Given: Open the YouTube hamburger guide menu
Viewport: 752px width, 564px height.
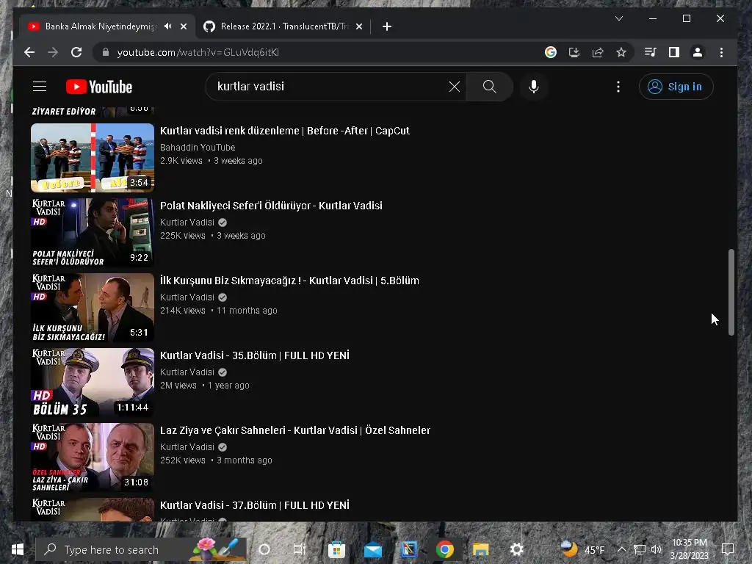Looking at the screenshot, I should [x=40, y=87].
